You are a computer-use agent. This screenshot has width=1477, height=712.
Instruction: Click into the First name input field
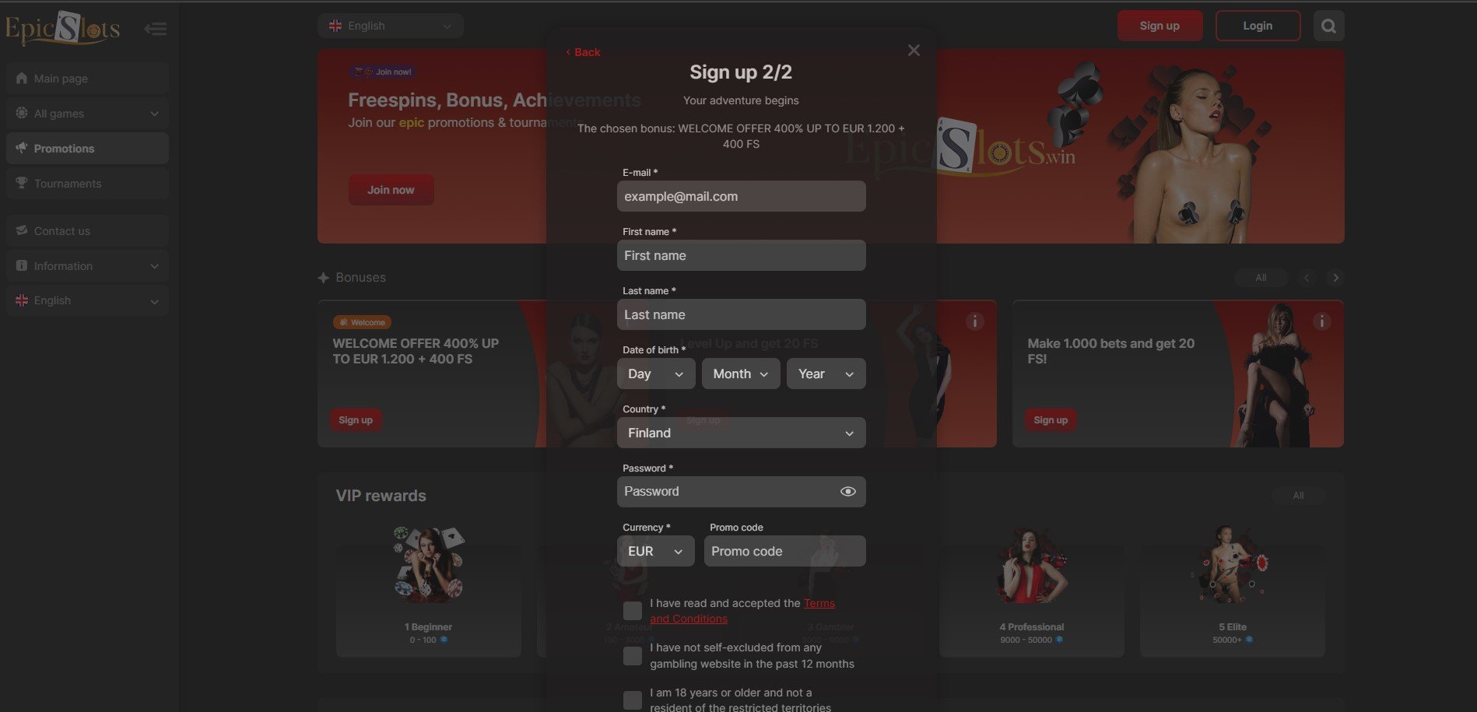pos(741,255)
